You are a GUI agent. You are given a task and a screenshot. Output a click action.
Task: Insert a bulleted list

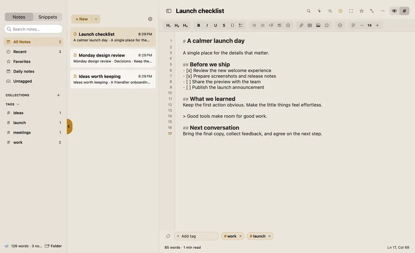pos(254,25)
